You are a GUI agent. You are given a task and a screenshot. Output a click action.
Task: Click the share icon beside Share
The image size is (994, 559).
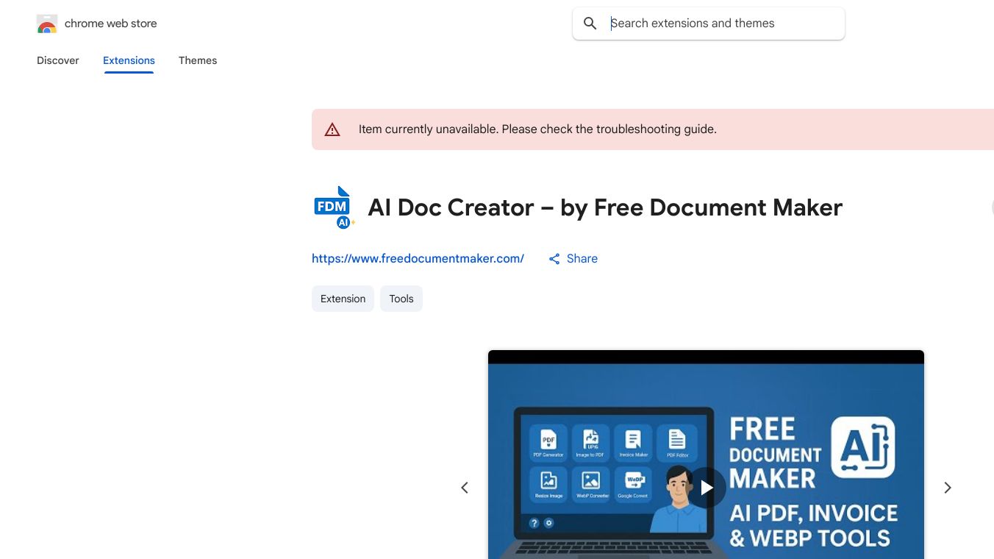(x=554, y=259)
